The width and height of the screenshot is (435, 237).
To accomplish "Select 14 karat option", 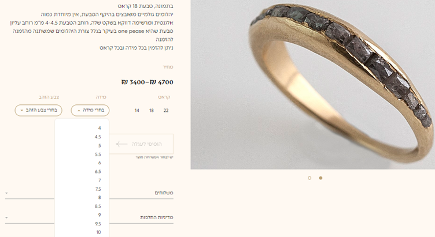I will pyautogui.click(x=137, y=111).
